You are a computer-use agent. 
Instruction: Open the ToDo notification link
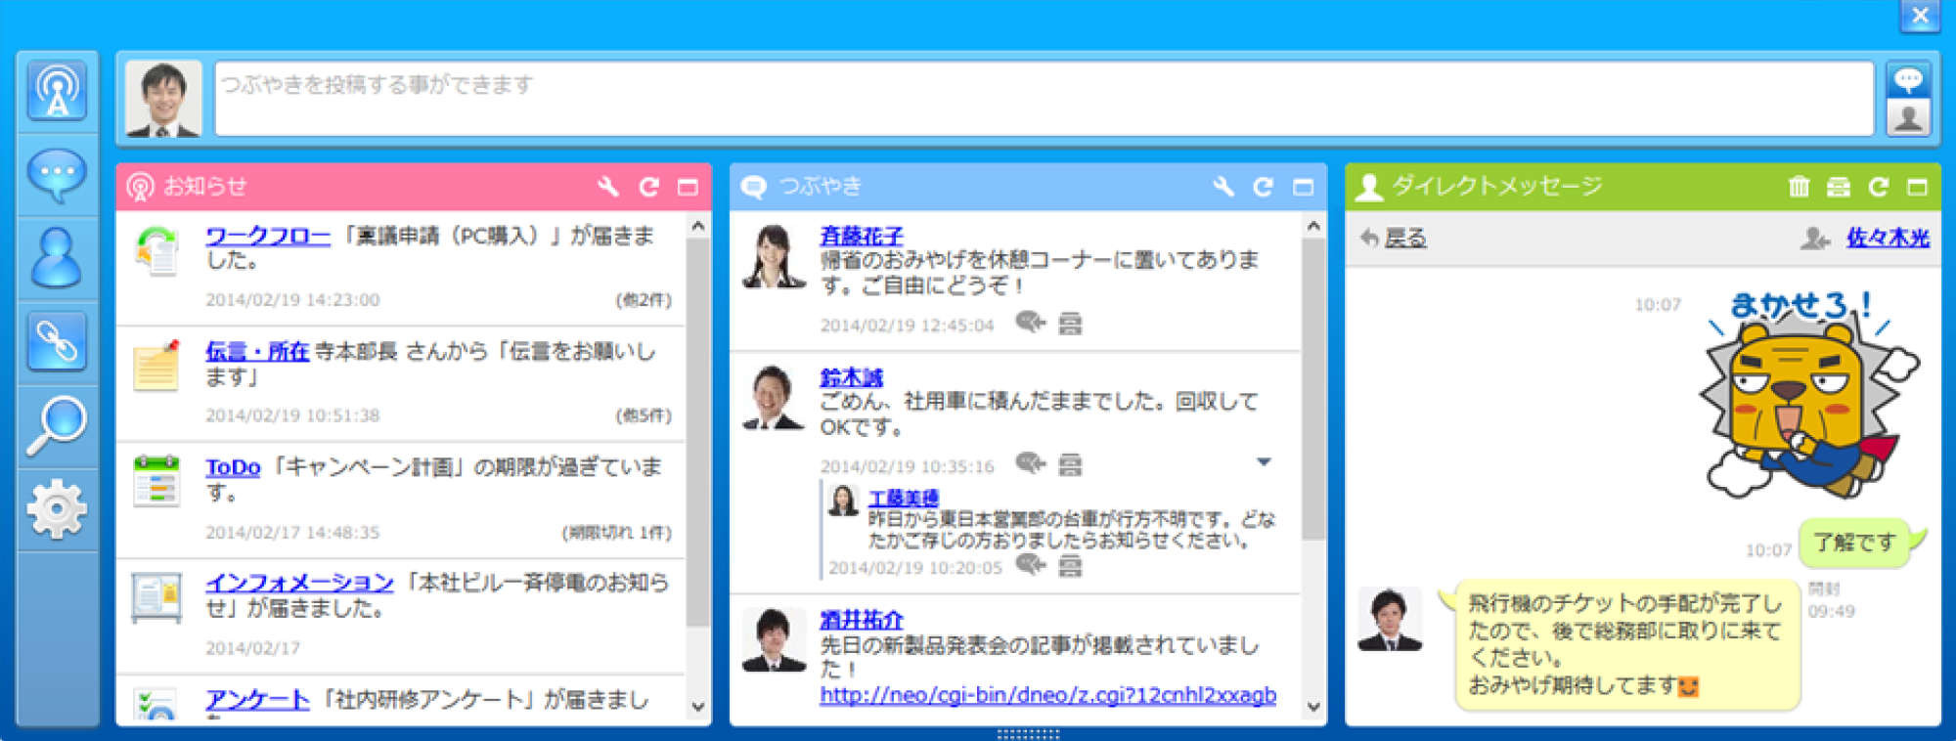coord(233,467)
